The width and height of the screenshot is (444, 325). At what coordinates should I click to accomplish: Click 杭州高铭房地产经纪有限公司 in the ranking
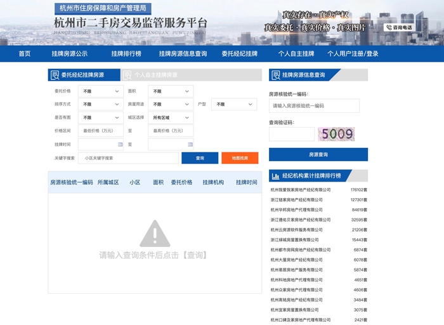point(296,300)
